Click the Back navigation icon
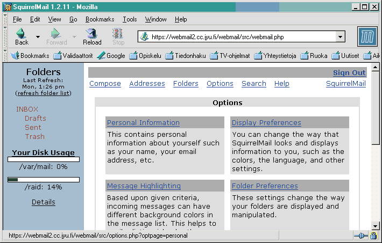This screenshot has width=382, height=243. coord(22,33)
